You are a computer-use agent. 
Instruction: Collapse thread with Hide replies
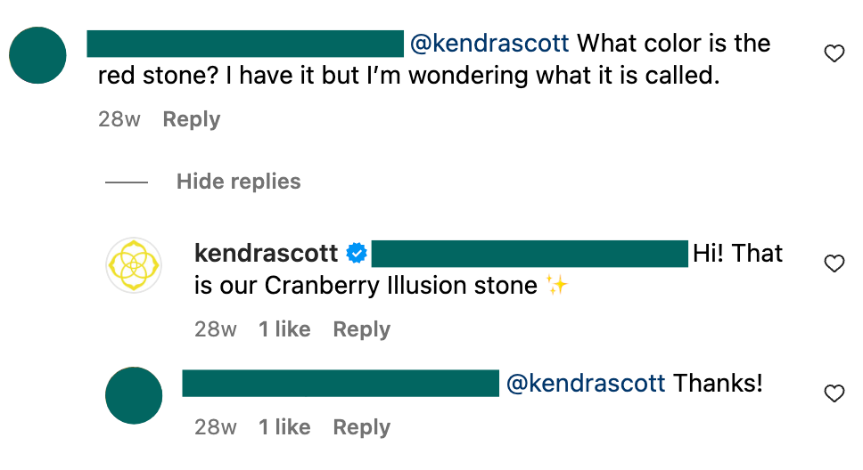pos(238,182)
